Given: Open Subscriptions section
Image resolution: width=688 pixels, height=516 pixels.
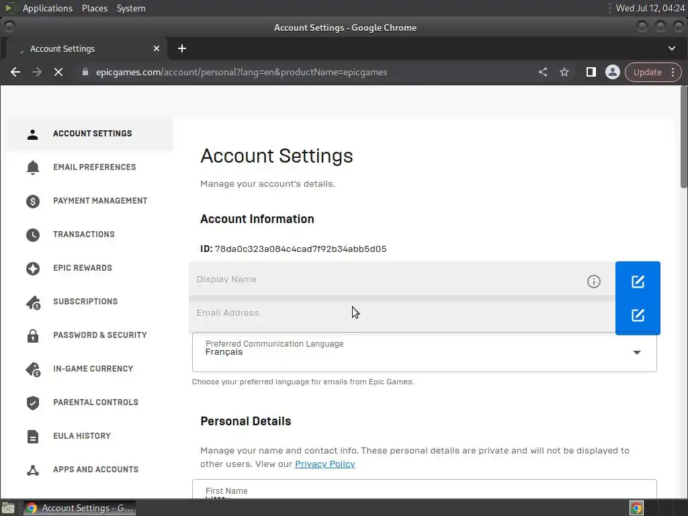Looking at the screenshot, I should [x=85, y=302].
